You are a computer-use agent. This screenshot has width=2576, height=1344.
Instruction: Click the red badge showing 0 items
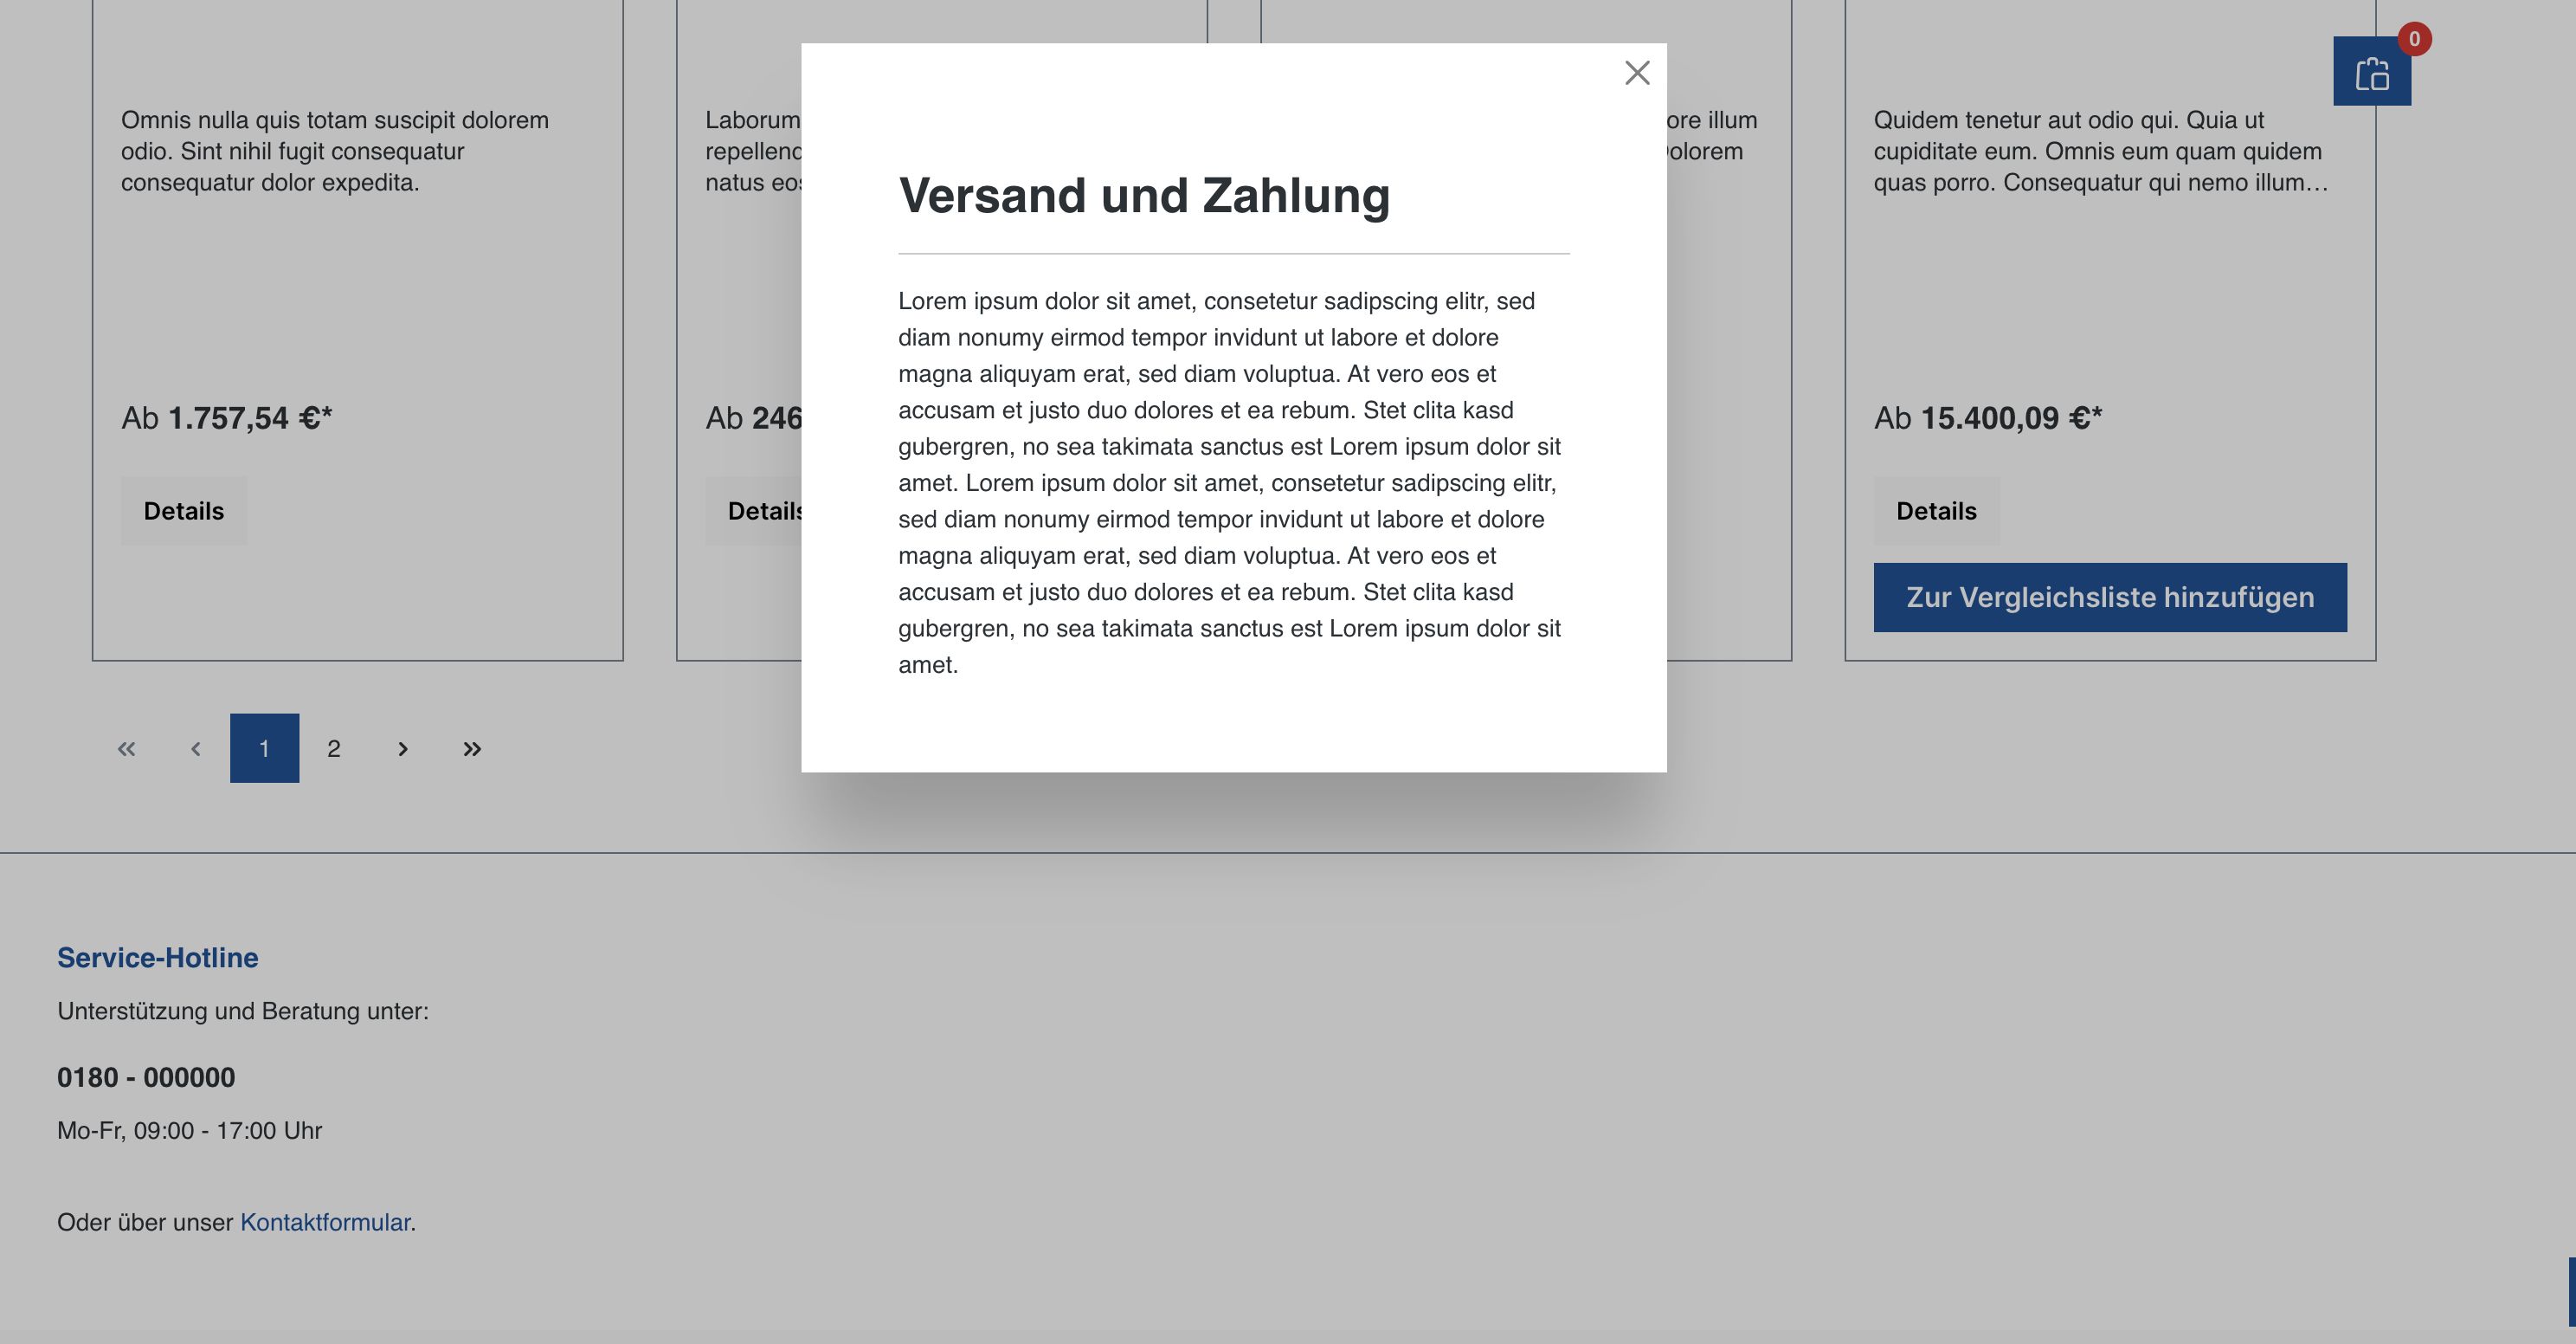click(x=2415, y=40)
